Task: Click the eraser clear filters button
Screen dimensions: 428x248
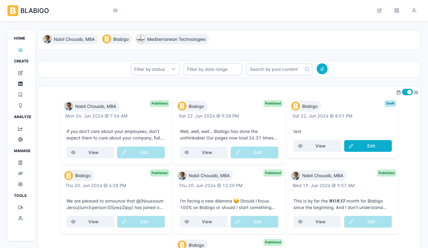Action: point(322,69)
